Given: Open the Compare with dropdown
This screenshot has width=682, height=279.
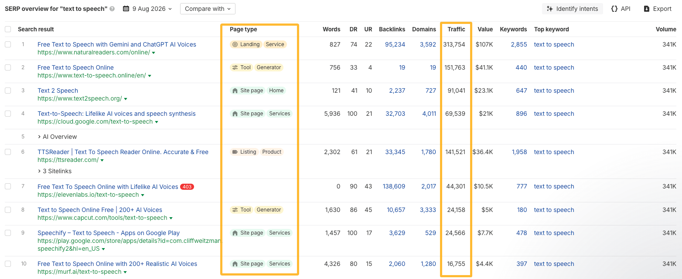Looking at the screenshot, I should pos(208,9).
